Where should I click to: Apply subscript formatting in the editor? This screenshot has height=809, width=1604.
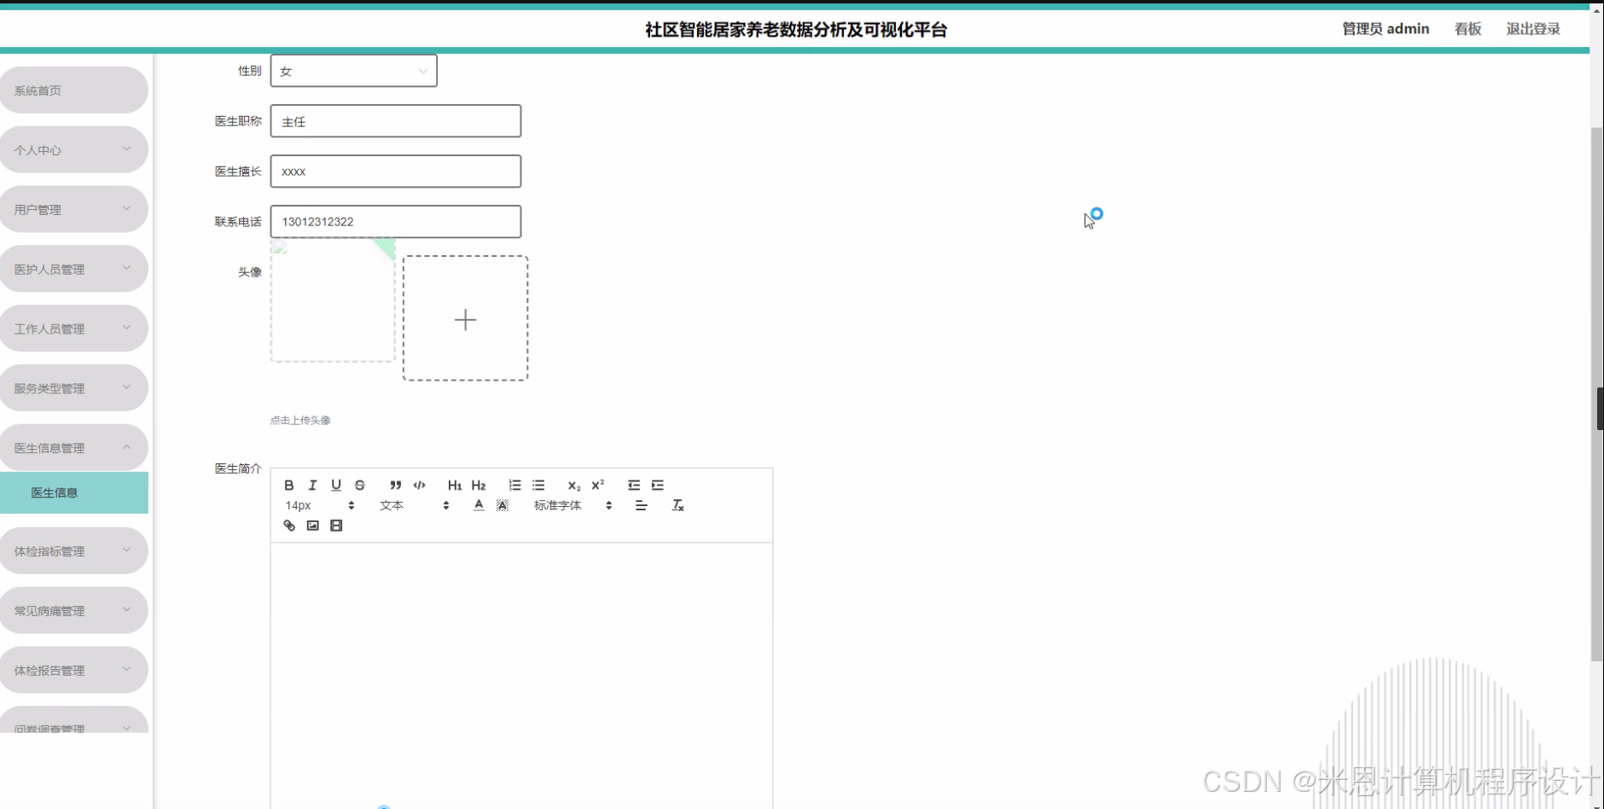click(x=572, y=485)
